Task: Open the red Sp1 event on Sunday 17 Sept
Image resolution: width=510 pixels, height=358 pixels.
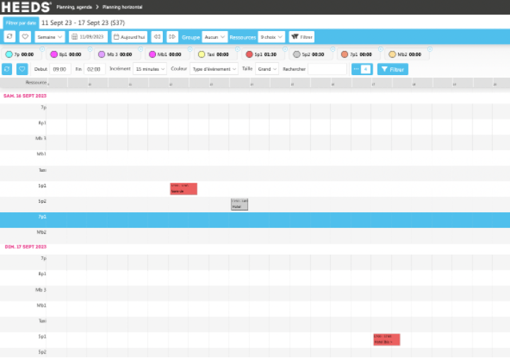Action: pos(387,340)
